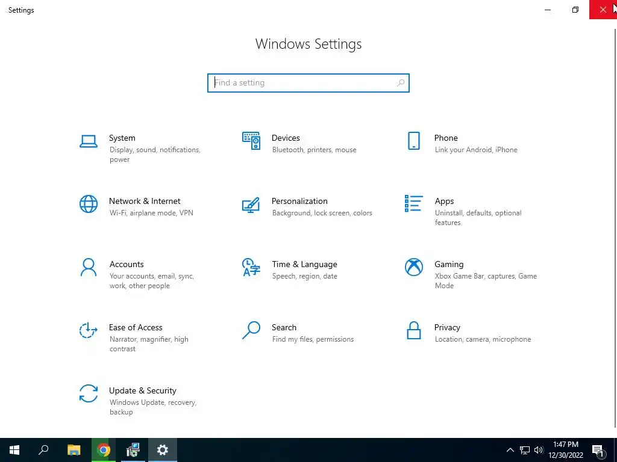Screen dimensions: 617x462
Task: Open the Ease of Access icon
Action: point(89,330)
